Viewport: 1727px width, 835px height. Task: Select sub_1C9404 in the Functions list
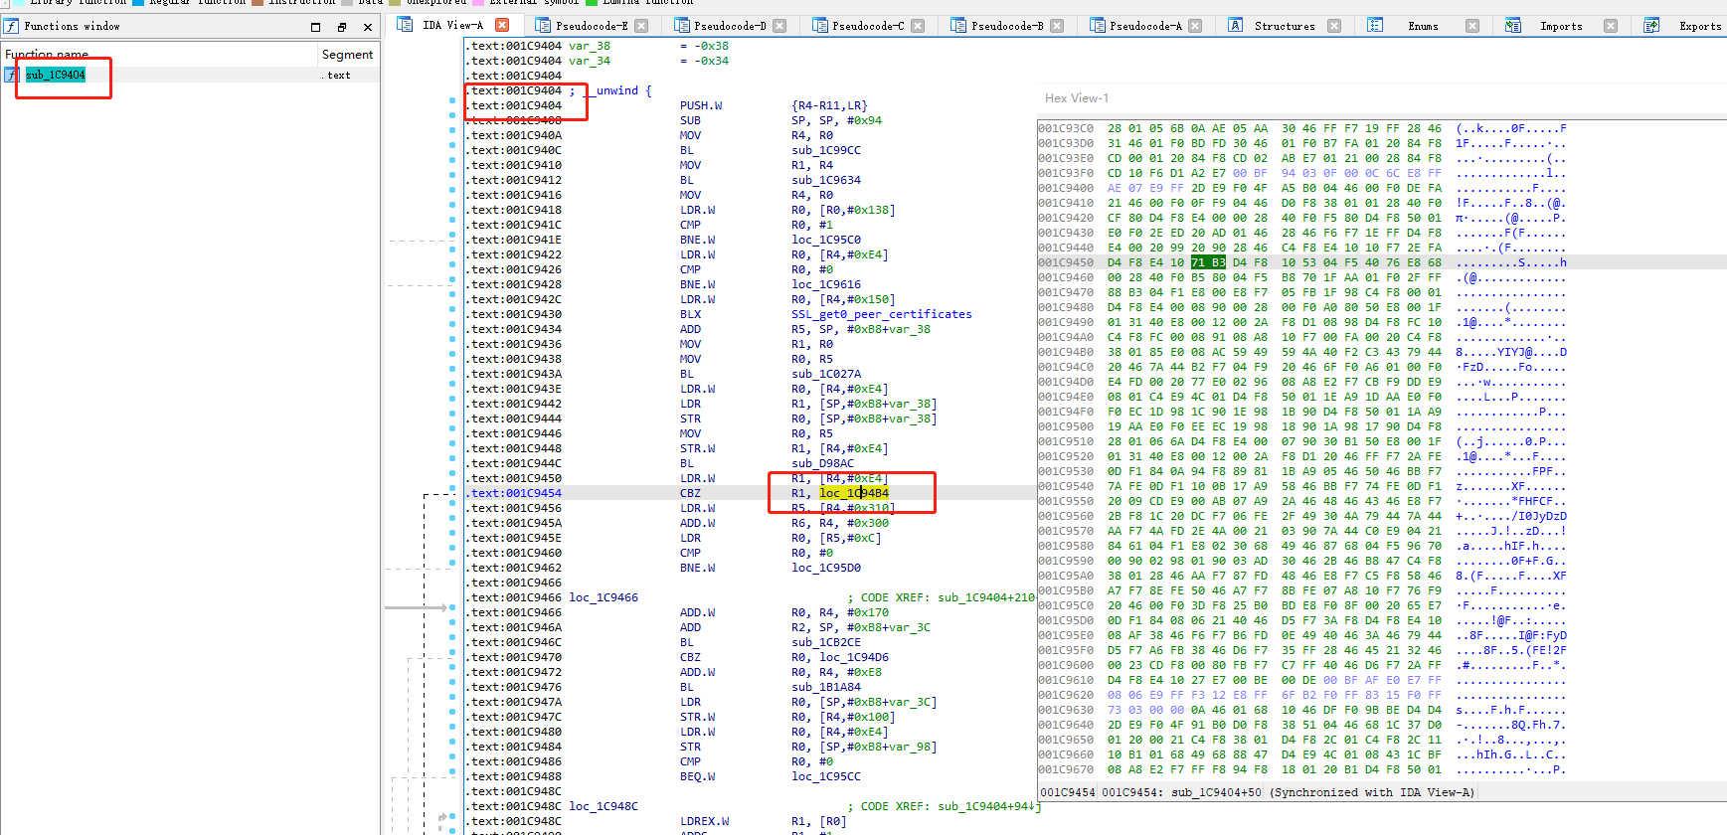55,75
